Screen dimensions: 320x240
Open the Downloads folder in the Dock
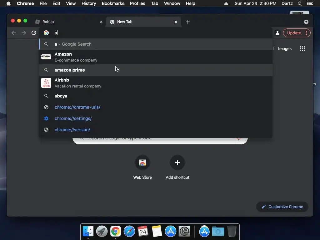point(218,232)
